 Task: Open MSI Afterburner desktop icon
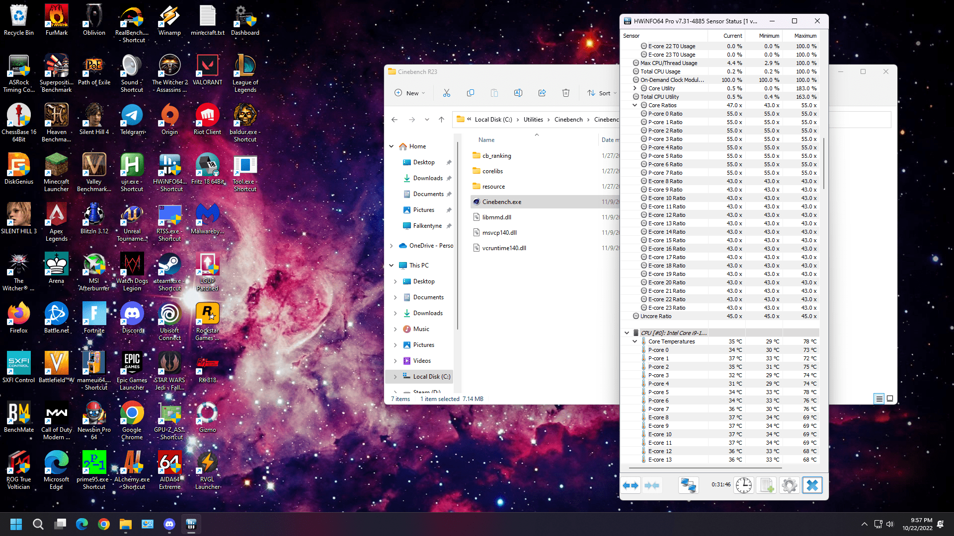point(94,271)
